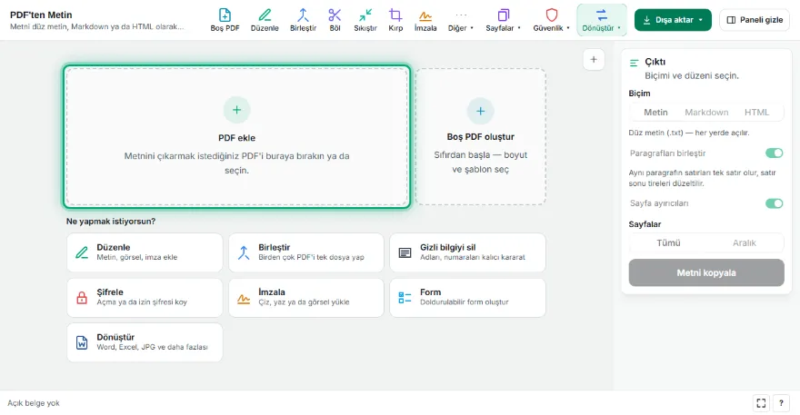Select the Birleştir toolbar tool
Screen dimensions: 800x415
(x=303, y=20)
